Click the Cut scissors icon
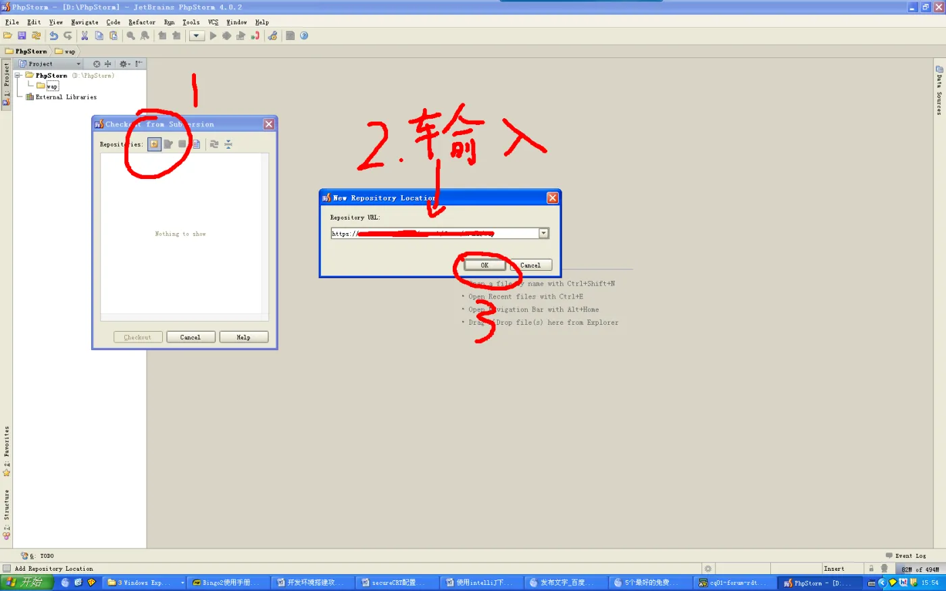Screen dimensions: 946x591 point(84,36)
